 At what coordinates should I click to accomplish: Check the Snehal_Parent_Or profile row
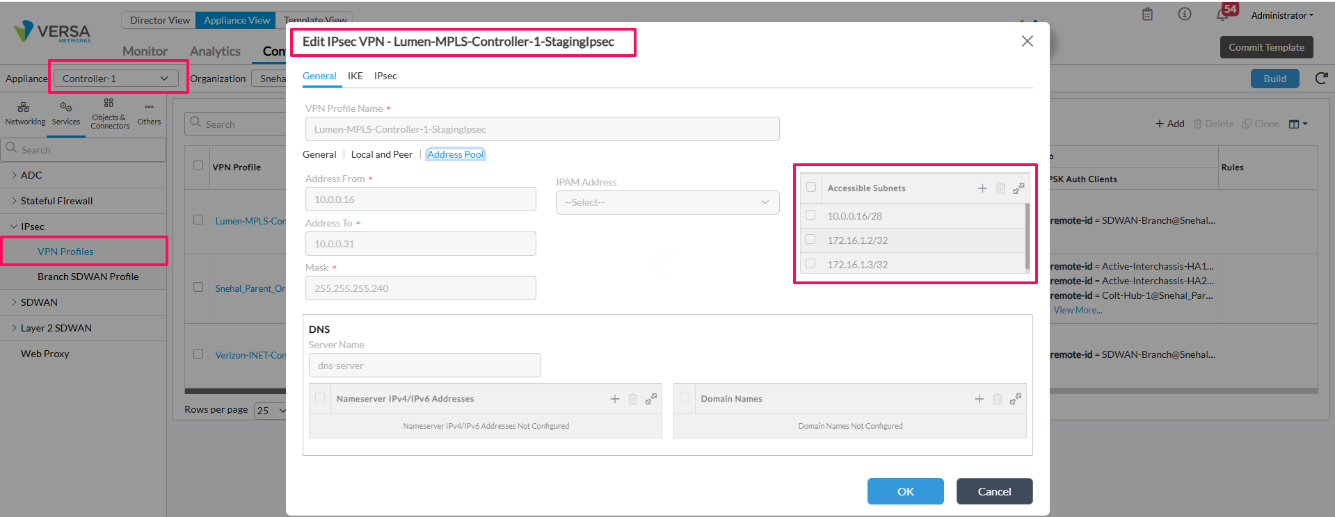[198, 288]
